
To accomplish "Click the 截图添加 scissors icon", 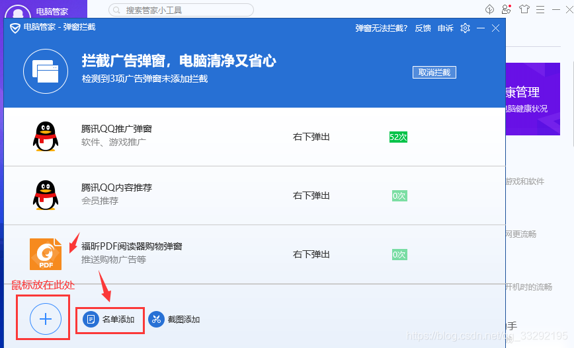I will [x=156, y=320].
